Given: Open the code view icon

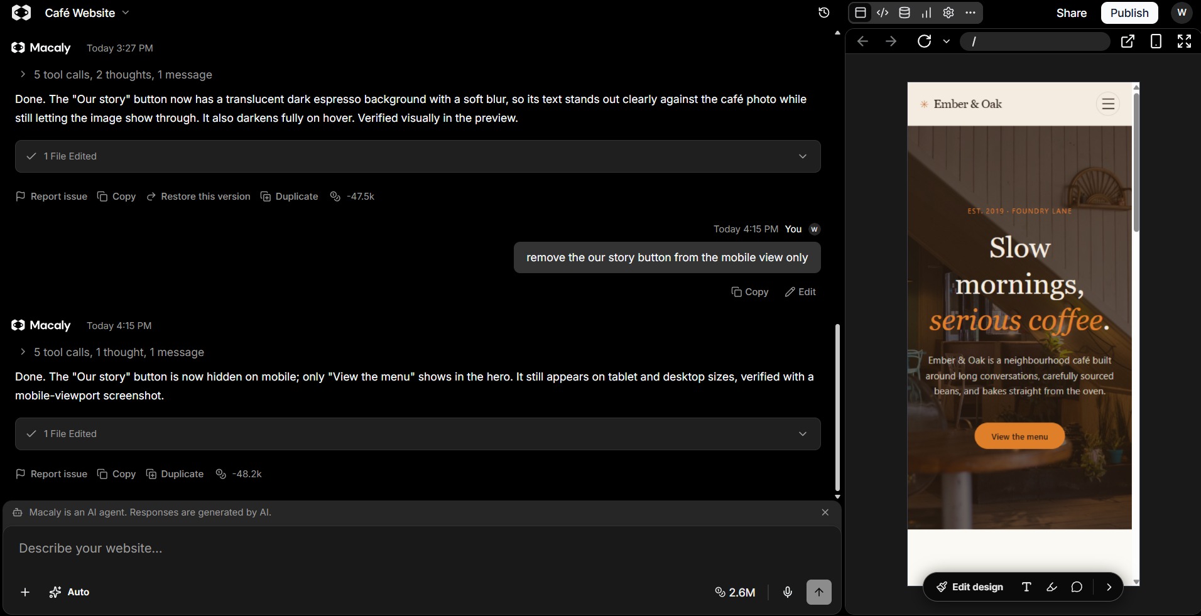Looking at the screenshot, I should coord(883,13).
